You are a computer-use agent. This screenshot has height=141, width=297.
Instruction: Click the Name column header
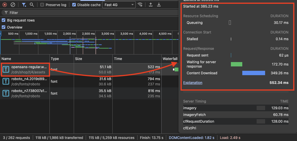click(6, 59)
